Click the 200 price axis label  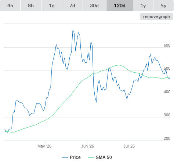pos(167,138)
